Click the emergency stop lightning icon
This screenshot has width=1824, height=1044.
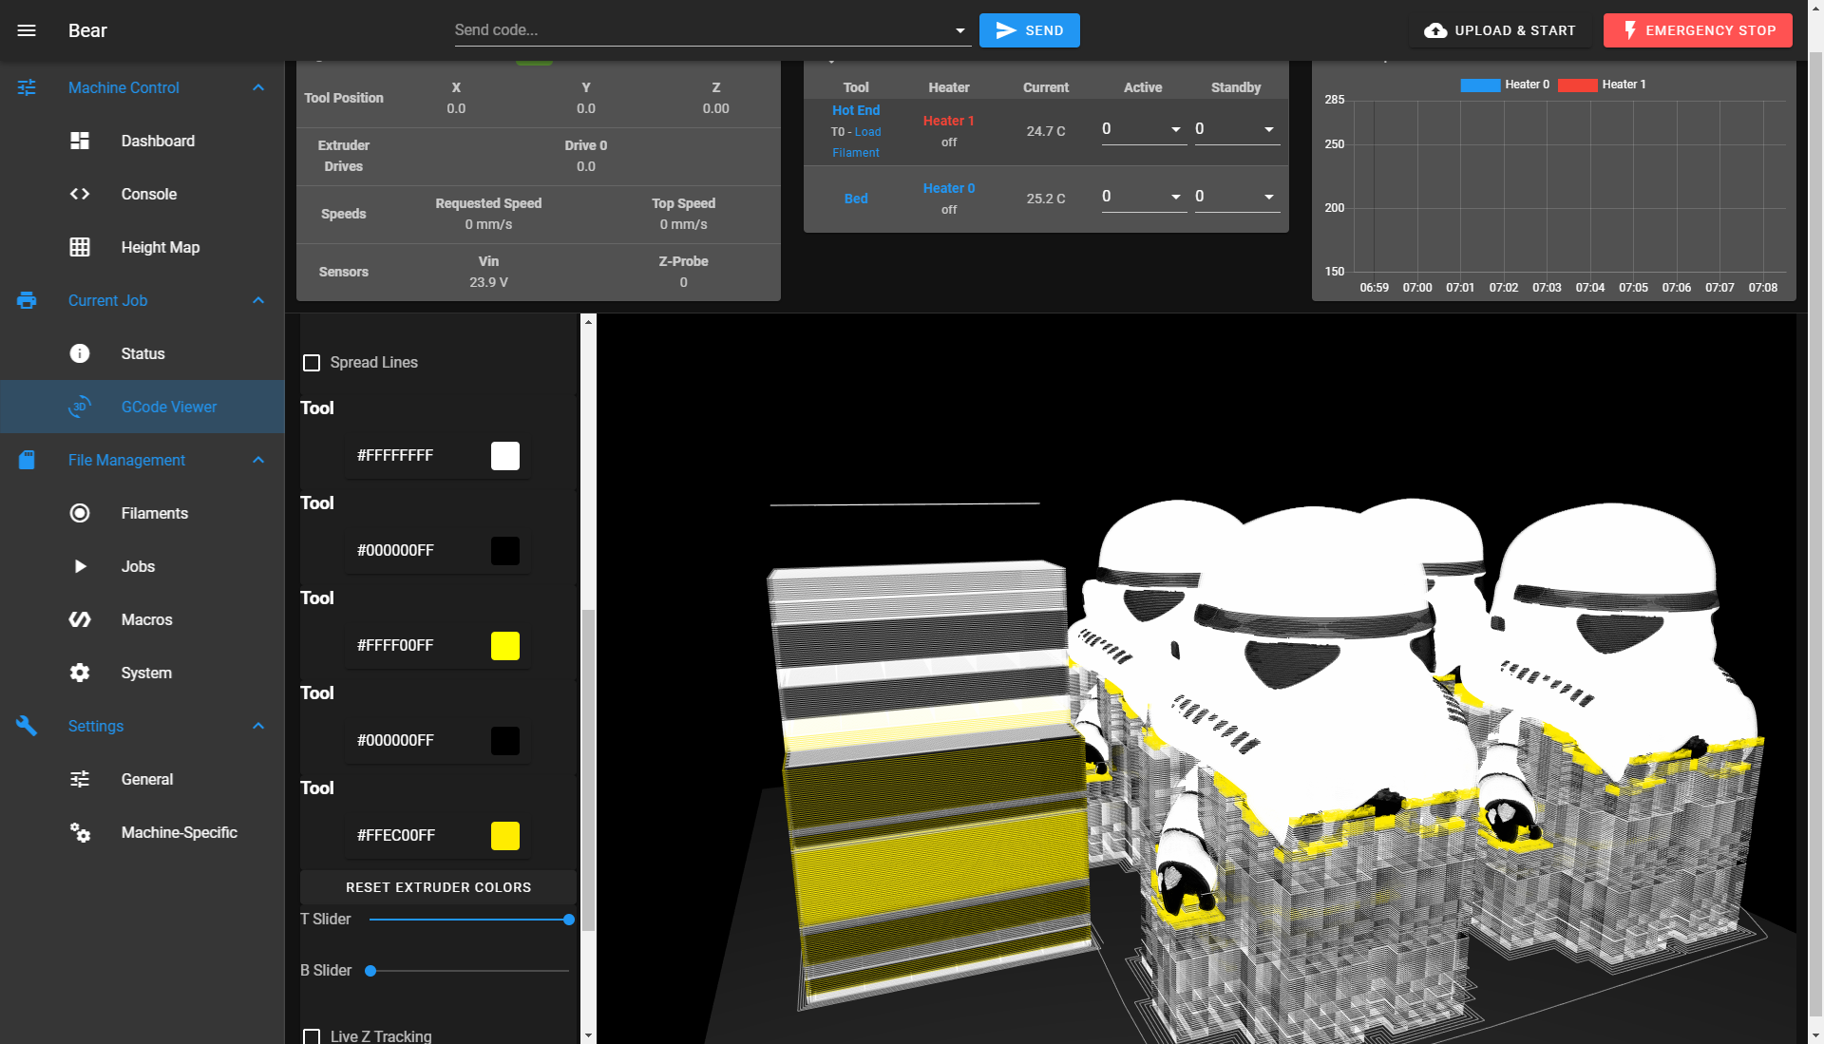[1629, 30]
